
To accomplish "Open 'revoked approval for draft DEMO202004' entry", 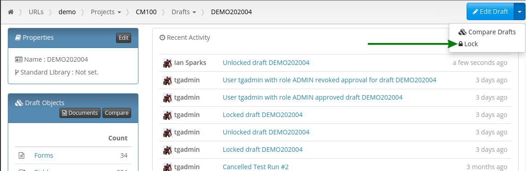I will point(329,80).
